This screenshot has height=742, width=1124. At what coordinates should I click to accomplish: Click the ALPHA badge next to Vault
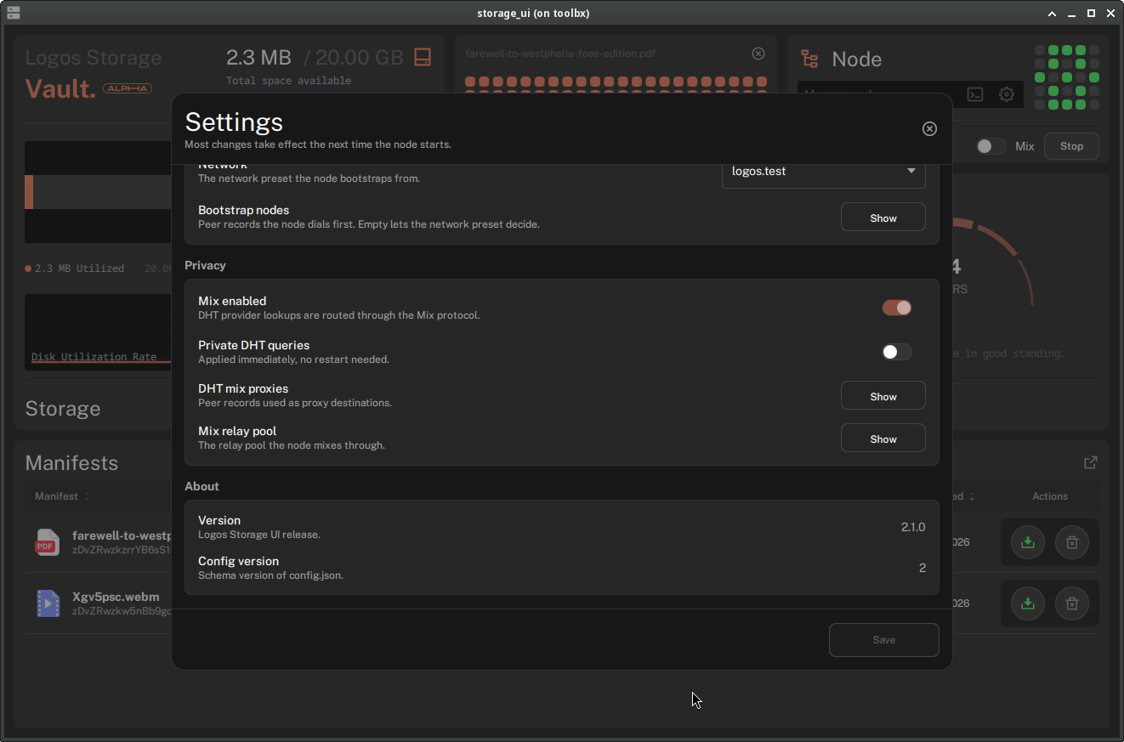tap(128, 88)
